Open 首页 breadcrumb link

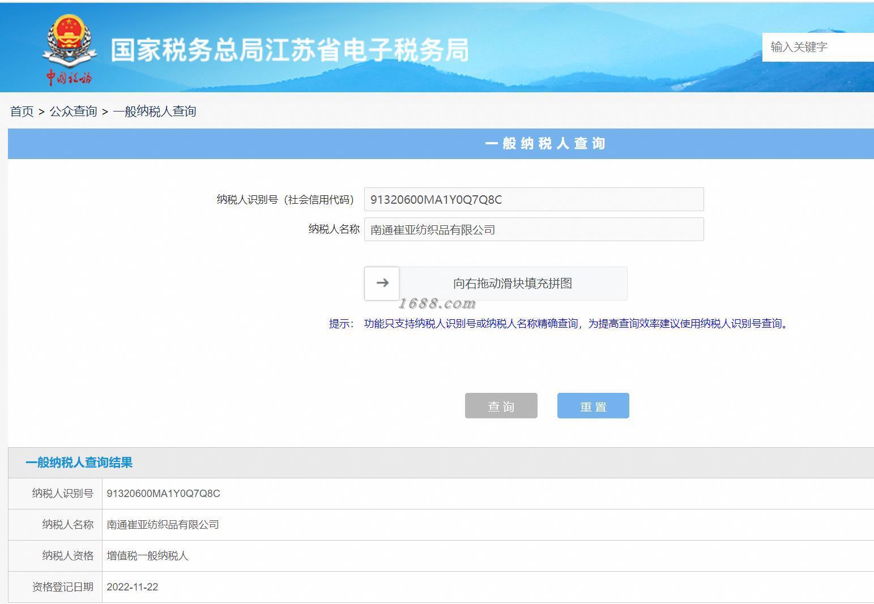[22, 111]
